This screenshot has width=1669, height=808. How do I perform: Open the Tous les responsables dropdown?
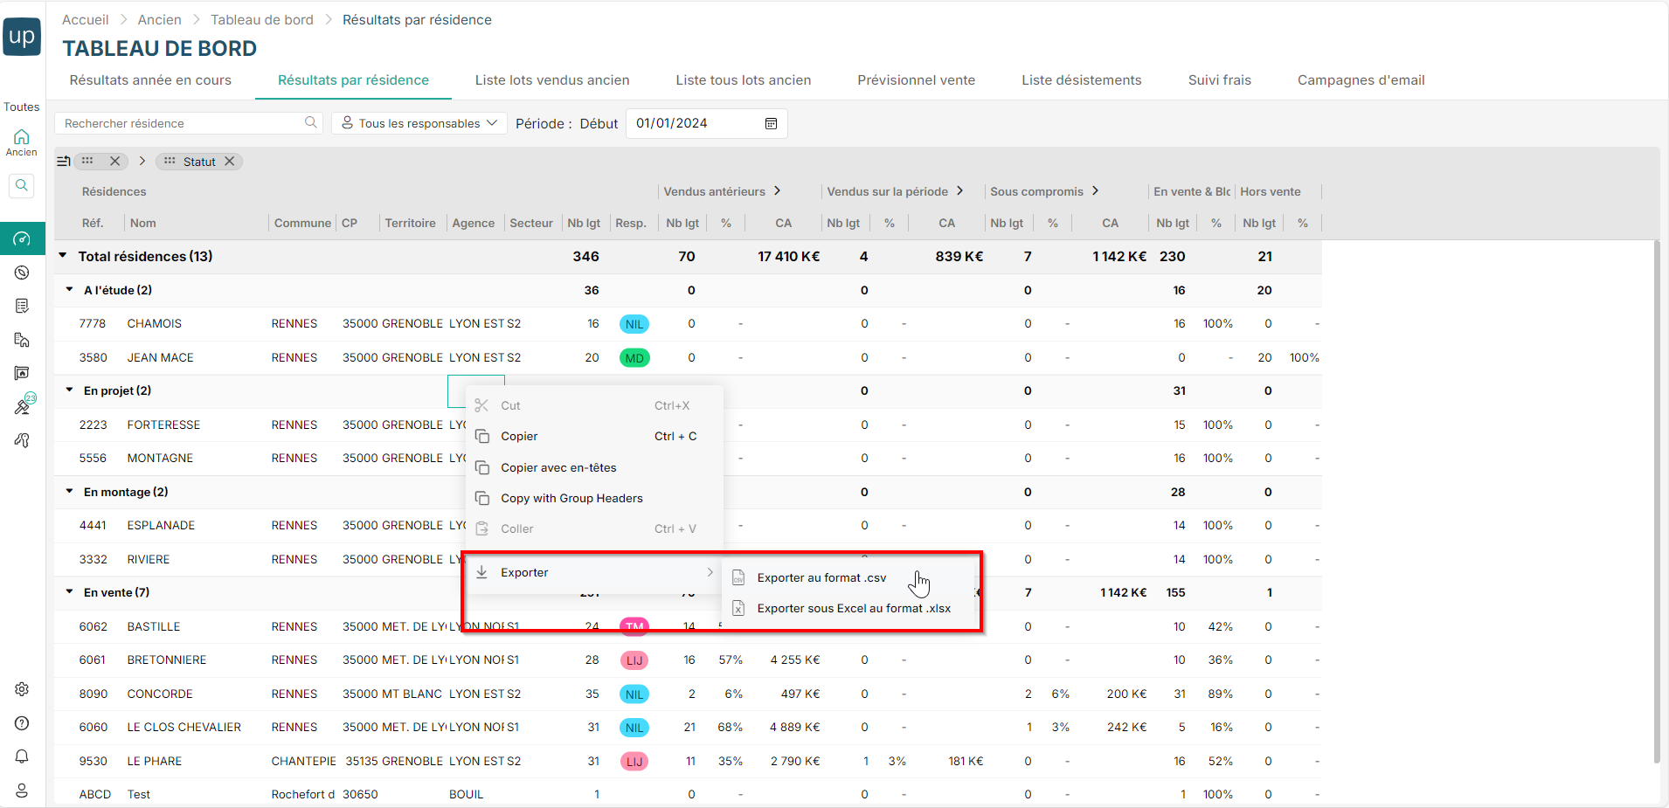pos(419,123)
